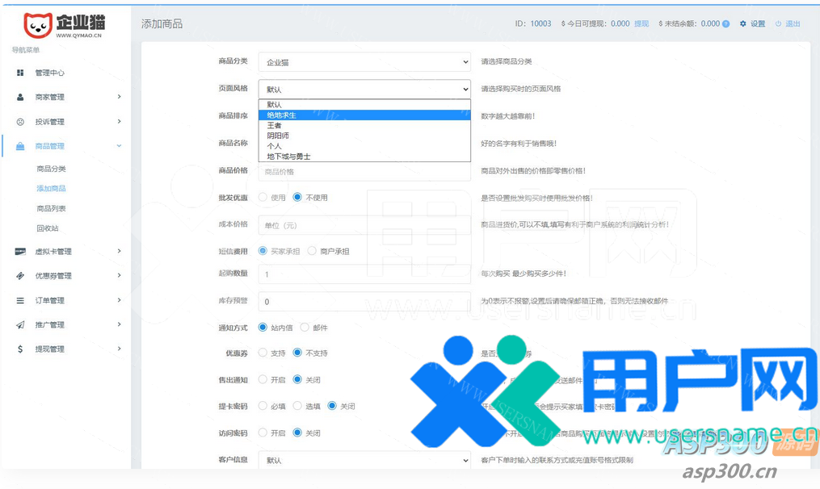Select 关闭 for 访问密码
Viewport: 820px width, 489px height.
pyautogui.click(x=297, y=433)
